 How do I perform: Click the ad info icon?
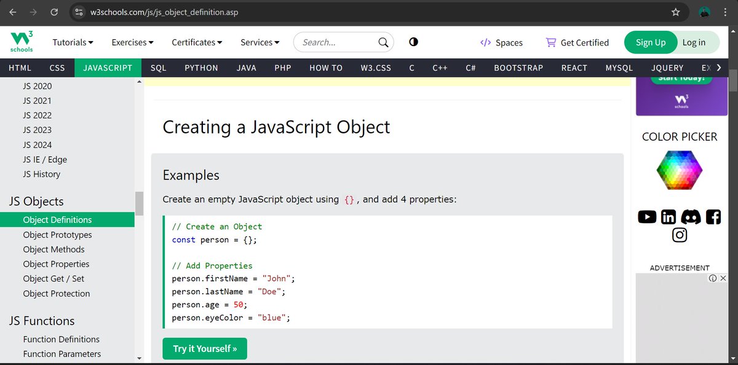tap(712, 278)
